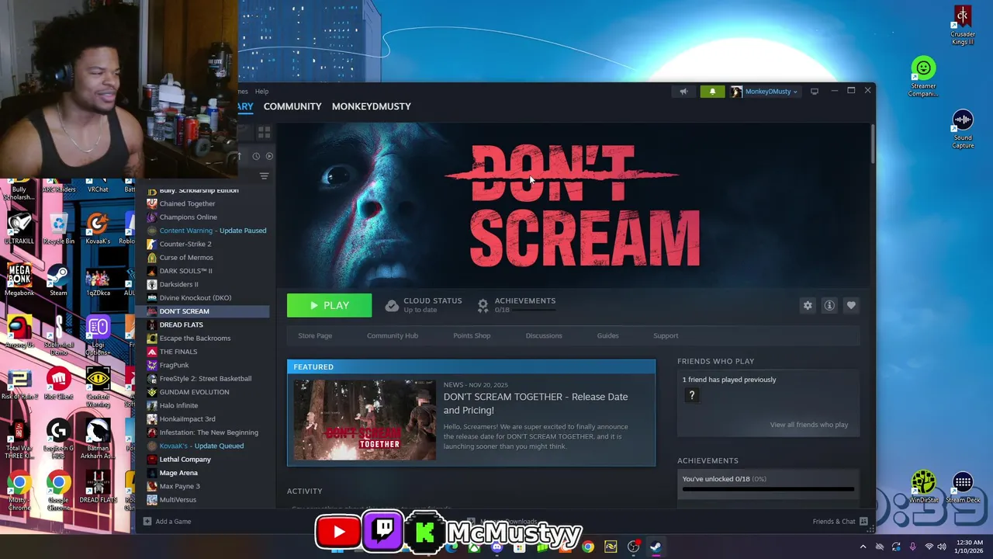This screenshot has width=993, height=559.
Task: Toggle ready-to-play filter icon in library
Action: pyautogui.click(x=269, y=156)
